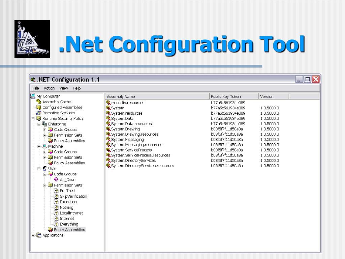Click the System assembly name text
This screenshot has height=259, width=345.
(118, 108)
